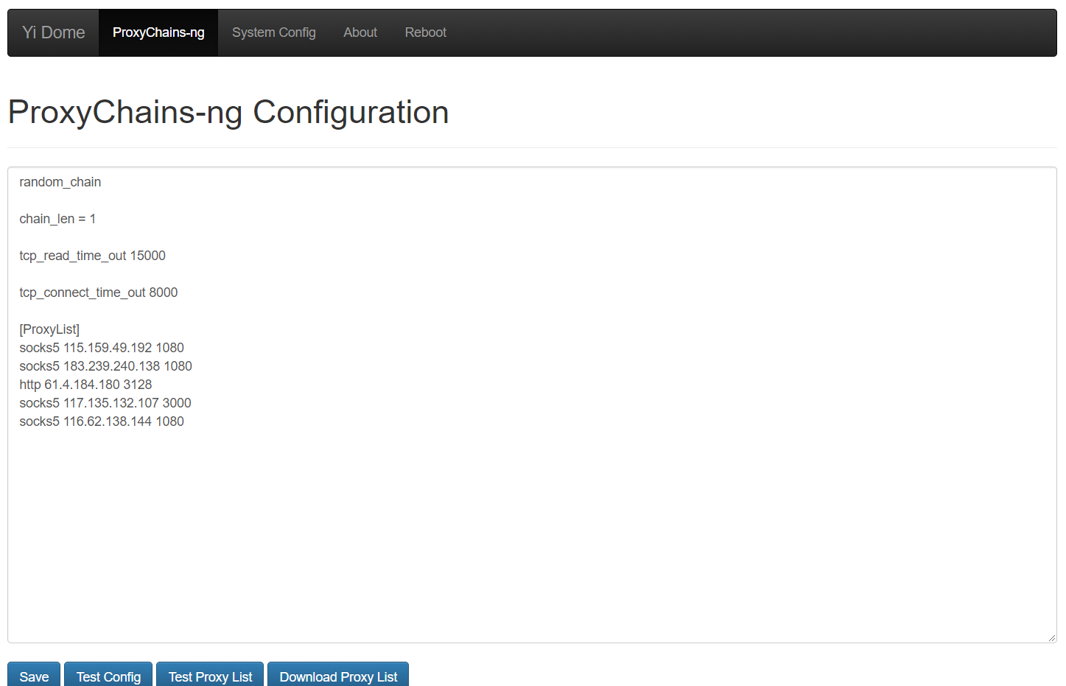Click the [ProxyList] section header line

click(x=49, y=329)
